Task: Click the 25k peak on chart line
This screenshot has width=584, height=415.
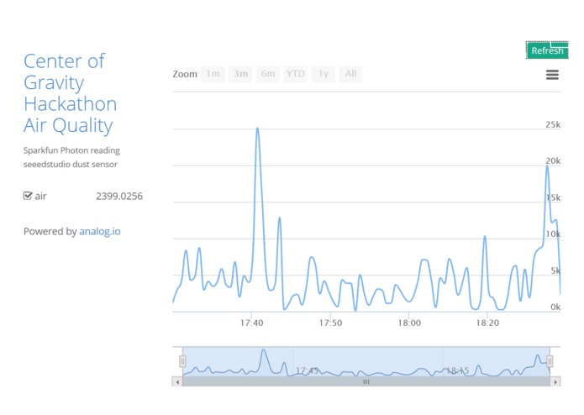Action: click(257, 129)
